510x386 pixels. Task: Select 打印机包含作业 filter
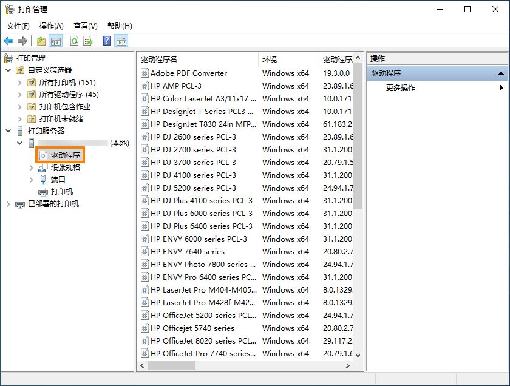coord(65,107)
